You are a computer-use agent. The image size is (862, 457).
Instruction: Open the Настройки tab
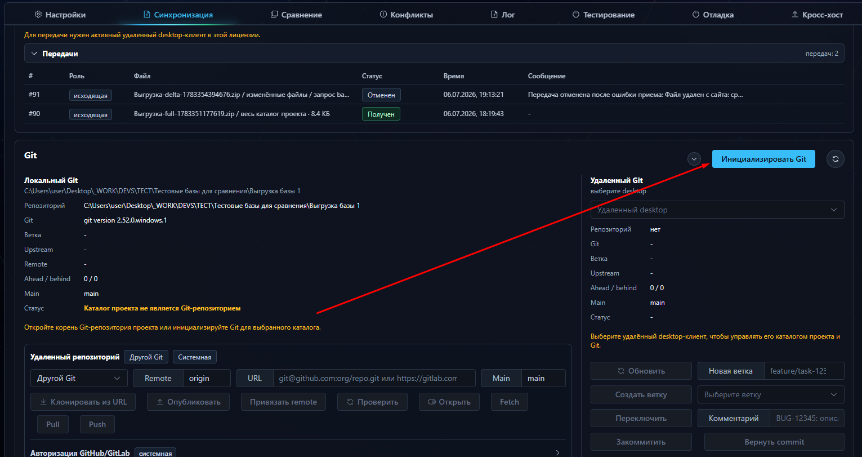60,15
